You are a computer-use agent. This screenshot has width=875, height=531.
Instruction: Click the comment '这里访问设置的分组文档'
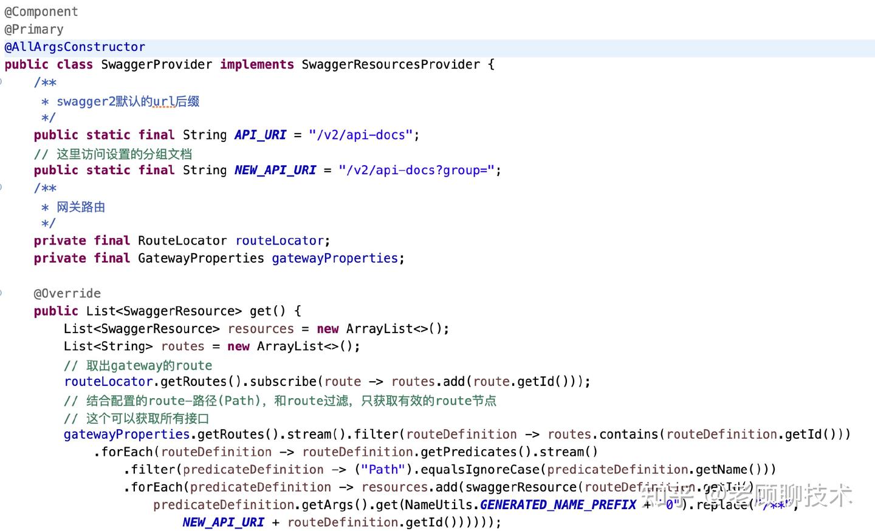[x=125, y=154]
